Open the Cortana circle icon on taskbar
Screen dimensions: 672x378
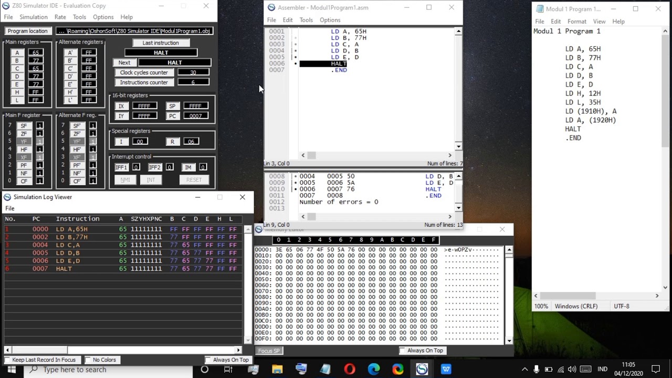pos(205,370)
